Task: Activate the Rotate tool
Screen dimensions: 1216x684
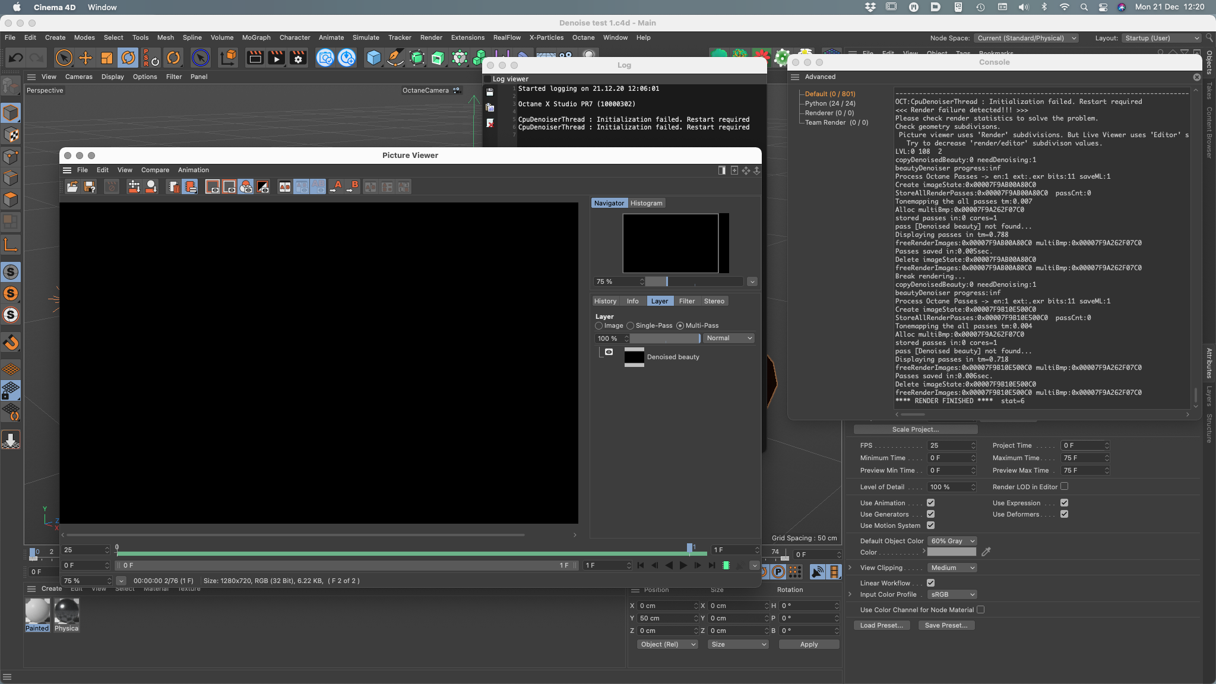Action: (128, 58)
